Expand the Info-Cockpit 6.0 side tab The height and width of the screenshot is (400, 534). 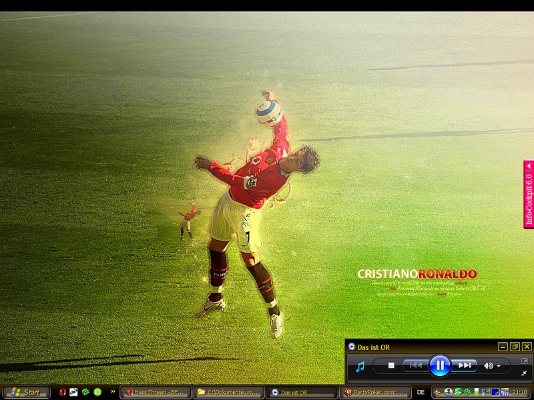pos(529,194)
